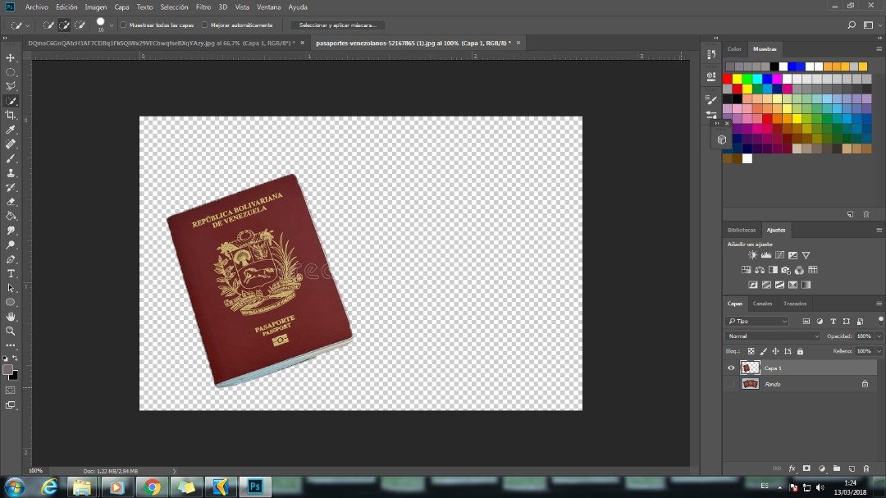Open the Relleno slider dropdown arrow
The width and height of the screenshot is (886, 498).
(879, 352)
